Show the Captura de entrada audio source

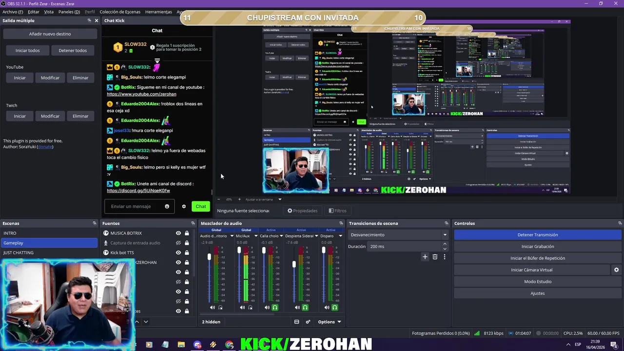[x=178, y=243]
